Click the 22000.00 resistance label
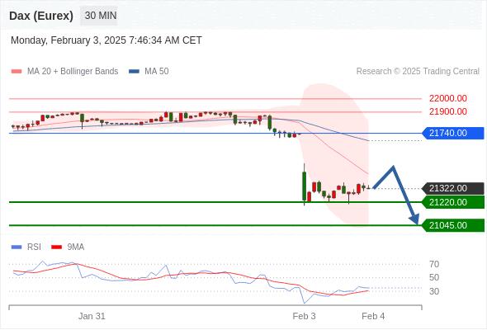487x330 pixels. click(448, 98)
